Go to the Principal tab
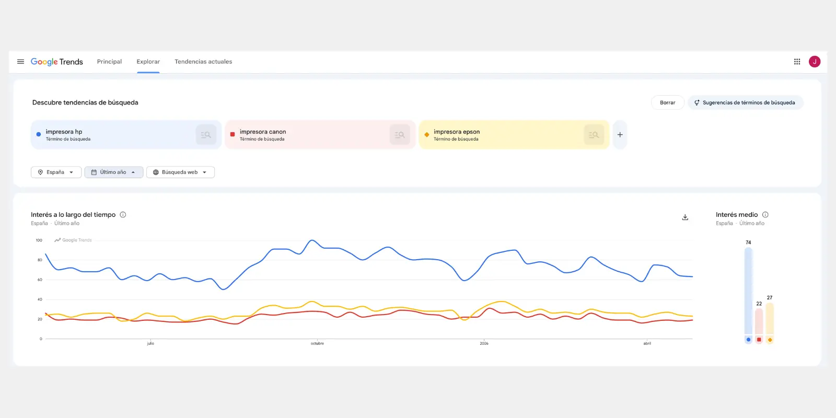Viewport: 836px width, 418px height. pos(109,62)
